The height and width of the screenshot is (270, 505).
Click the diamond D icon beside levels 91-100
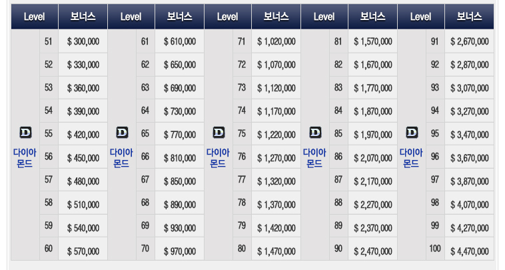point(412,133)
